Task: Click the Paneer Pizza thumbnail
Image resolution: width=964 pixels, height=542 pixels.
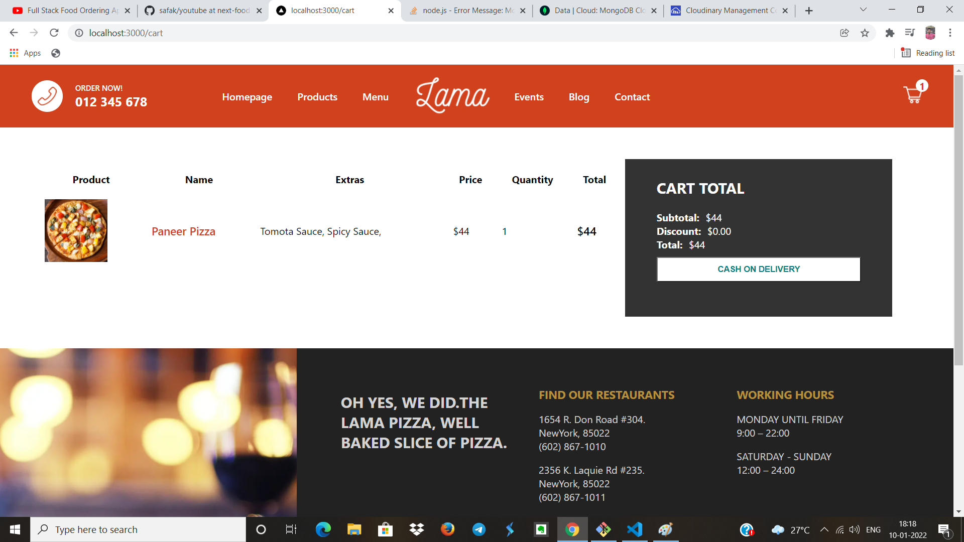Action: [76, 230]
